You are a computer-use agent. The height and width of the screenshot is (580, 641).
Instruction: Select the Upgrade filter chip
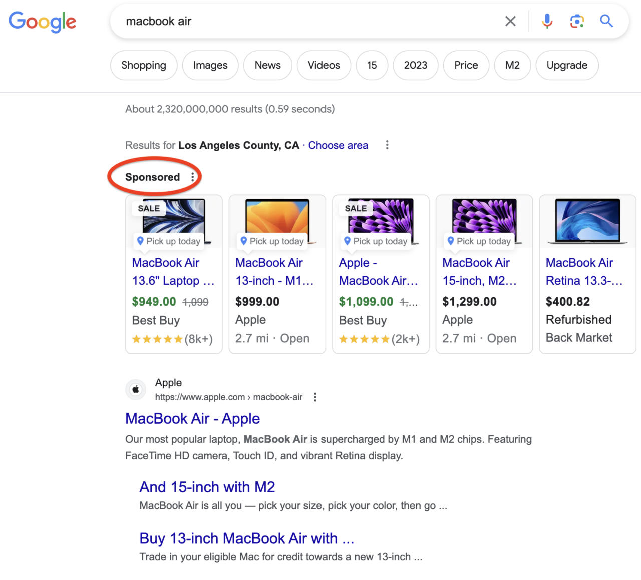pyautogui.click(x=567, y=65)
